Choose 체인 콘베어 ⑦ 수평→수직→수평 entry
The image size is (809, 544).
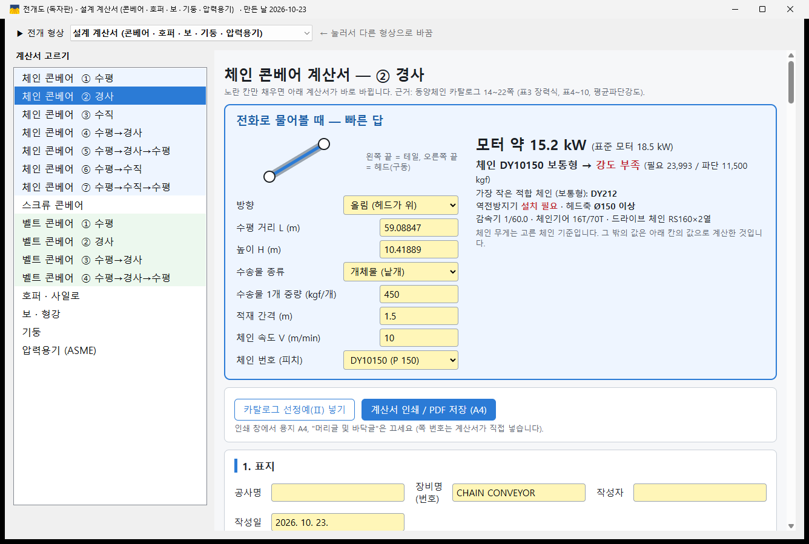[110, 187]
